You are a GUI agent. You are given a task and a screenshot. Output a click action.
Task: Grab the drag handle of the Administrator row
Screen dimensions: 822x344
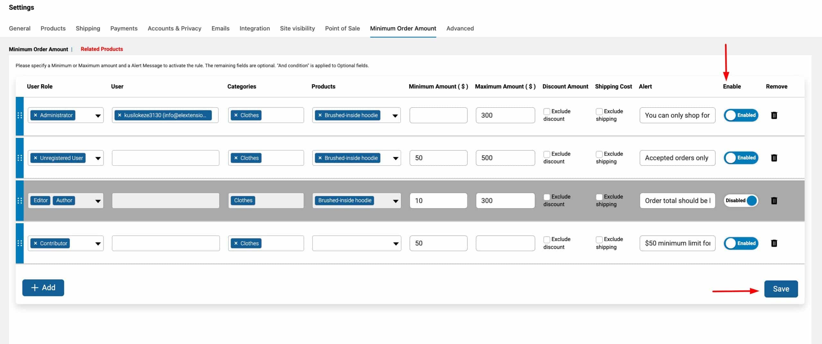pyautogui.click(x=20, y=115)
